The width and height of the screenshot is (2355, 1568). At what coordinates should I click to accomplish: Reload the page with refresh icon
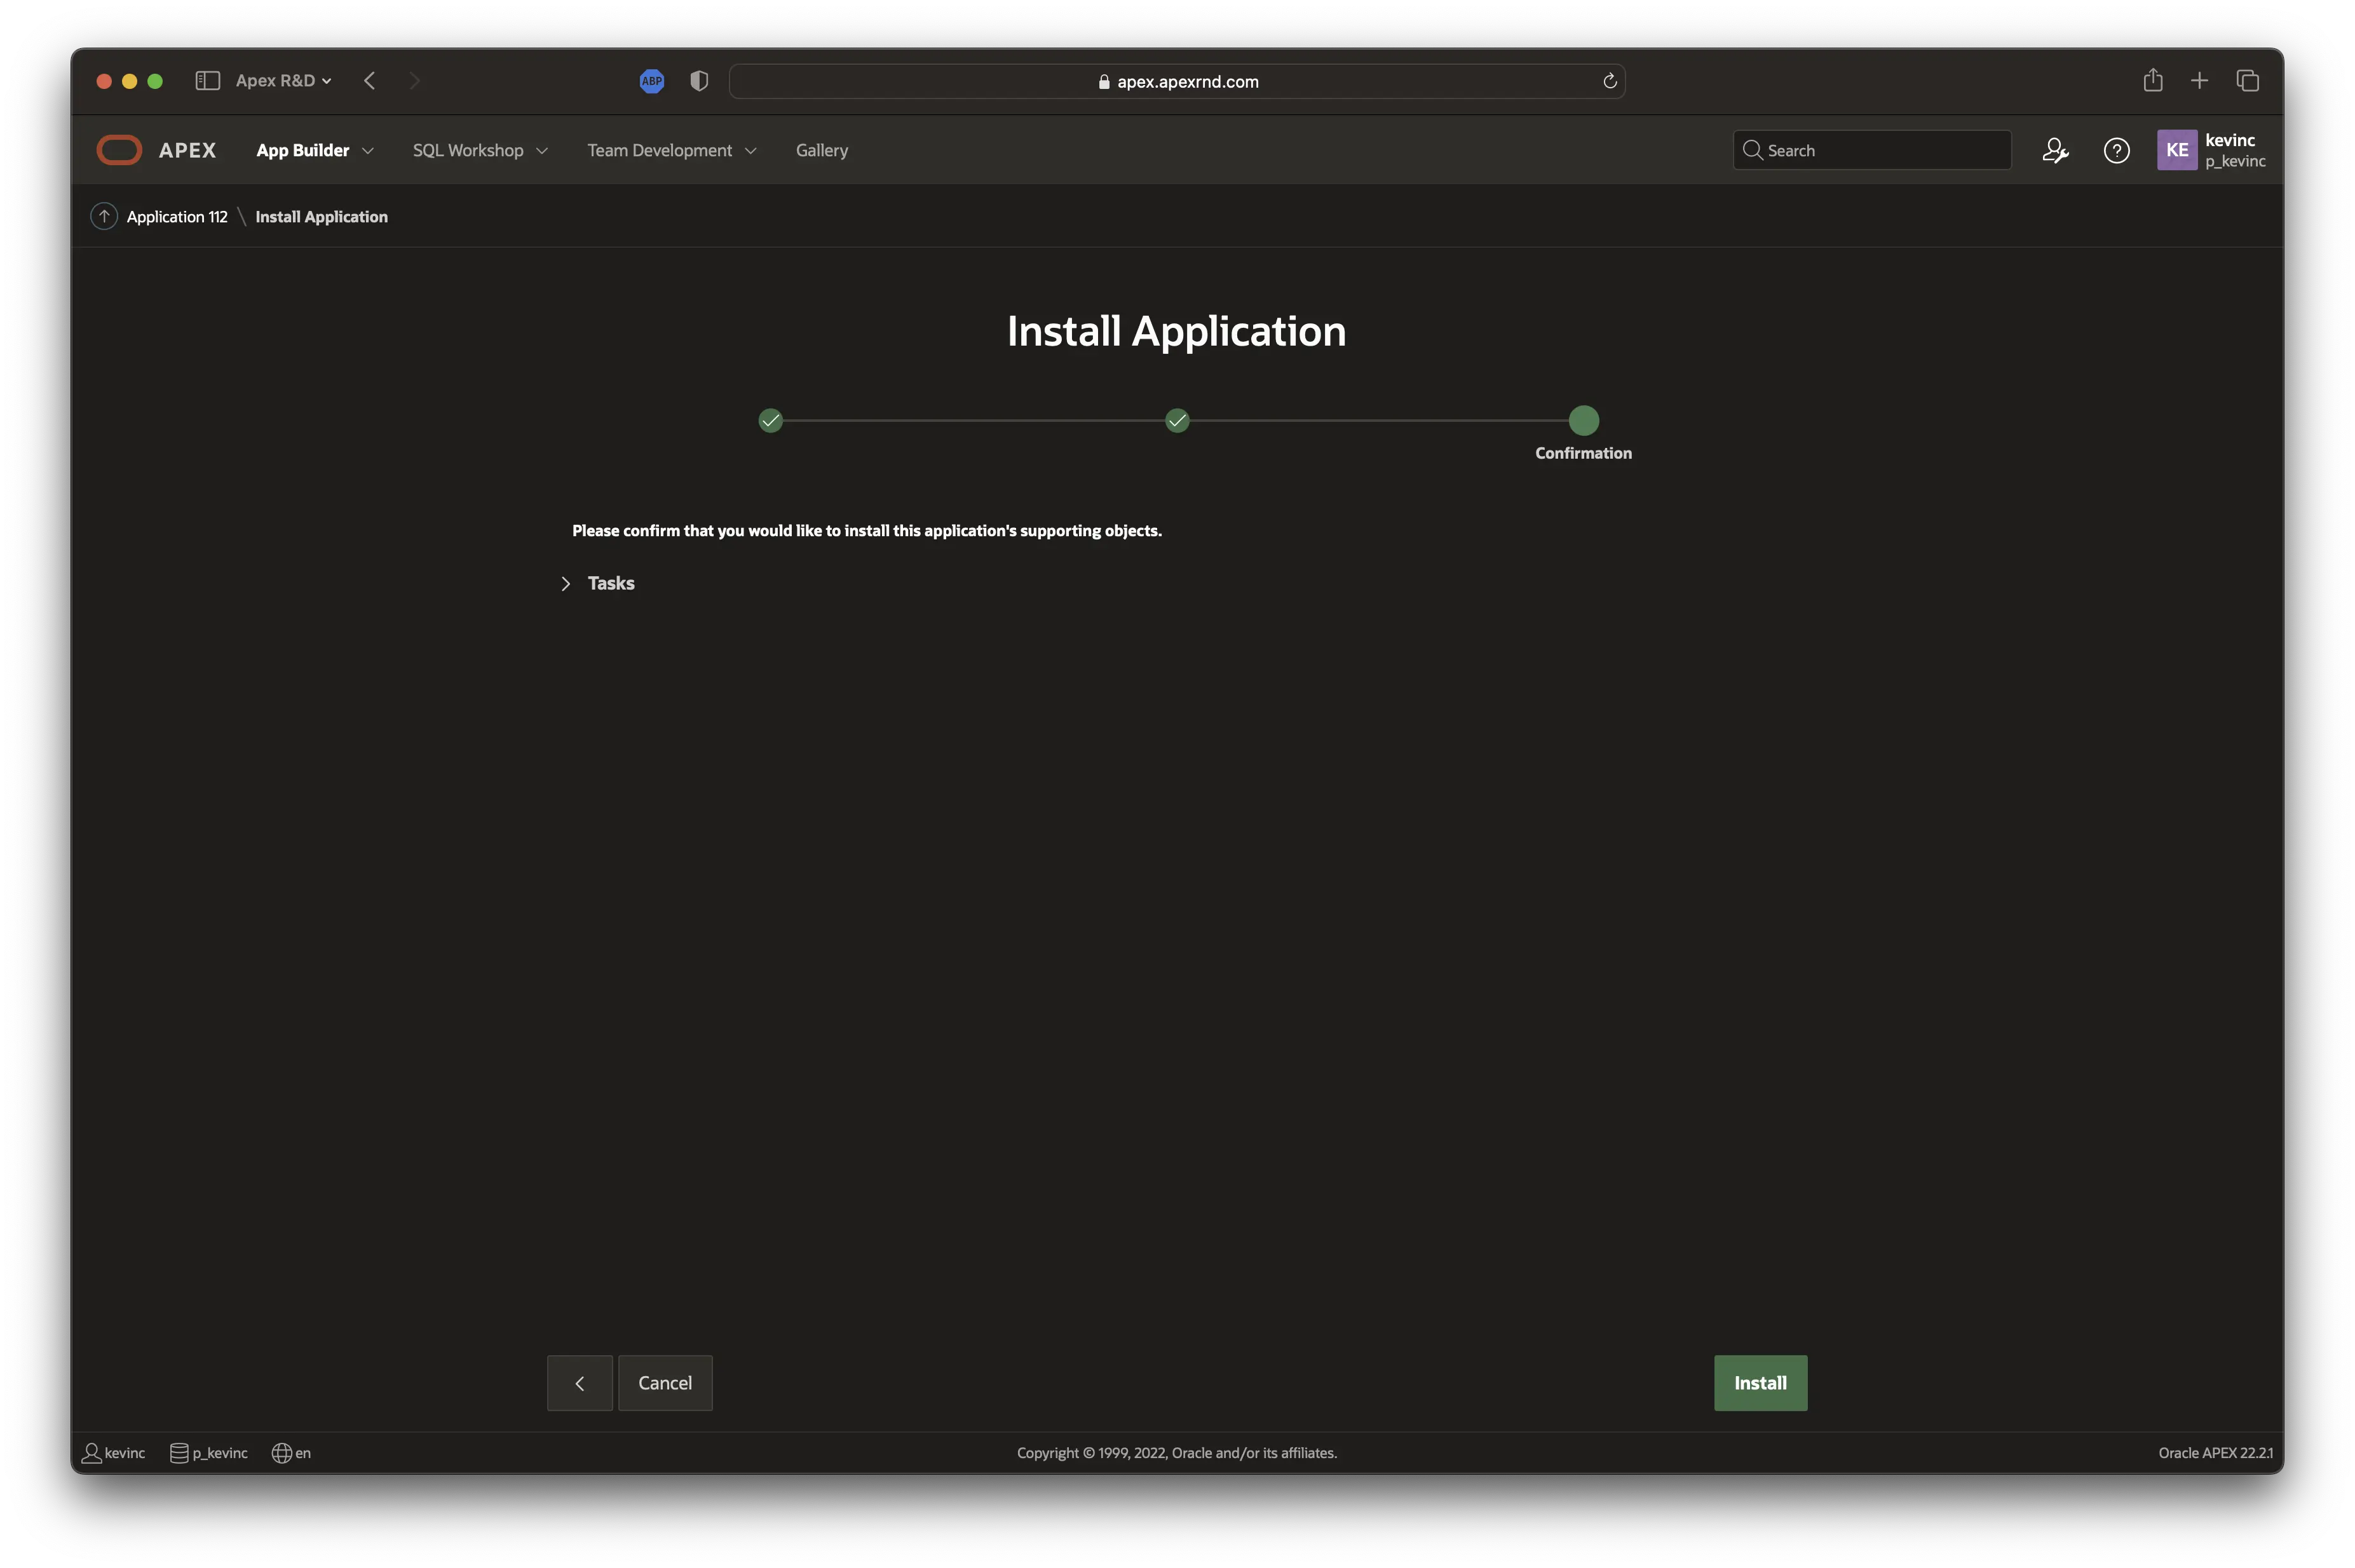pos(1609,81)
